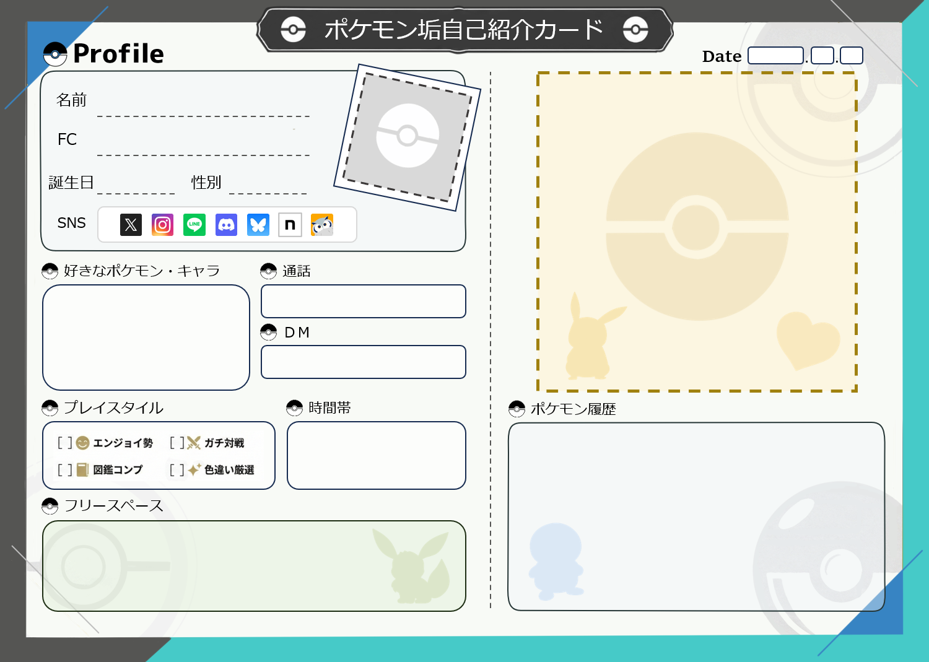Click the owl mascot SNS icon
Image resolution: width=929 pixels, height=662 pixels.
pyautogui.click(x=322, y=225)
